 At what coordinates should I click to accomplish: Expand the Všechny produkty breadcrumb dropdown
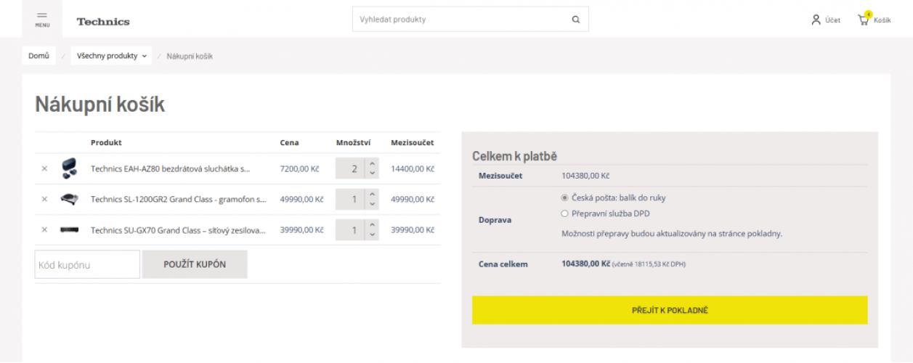click(111, 56)
